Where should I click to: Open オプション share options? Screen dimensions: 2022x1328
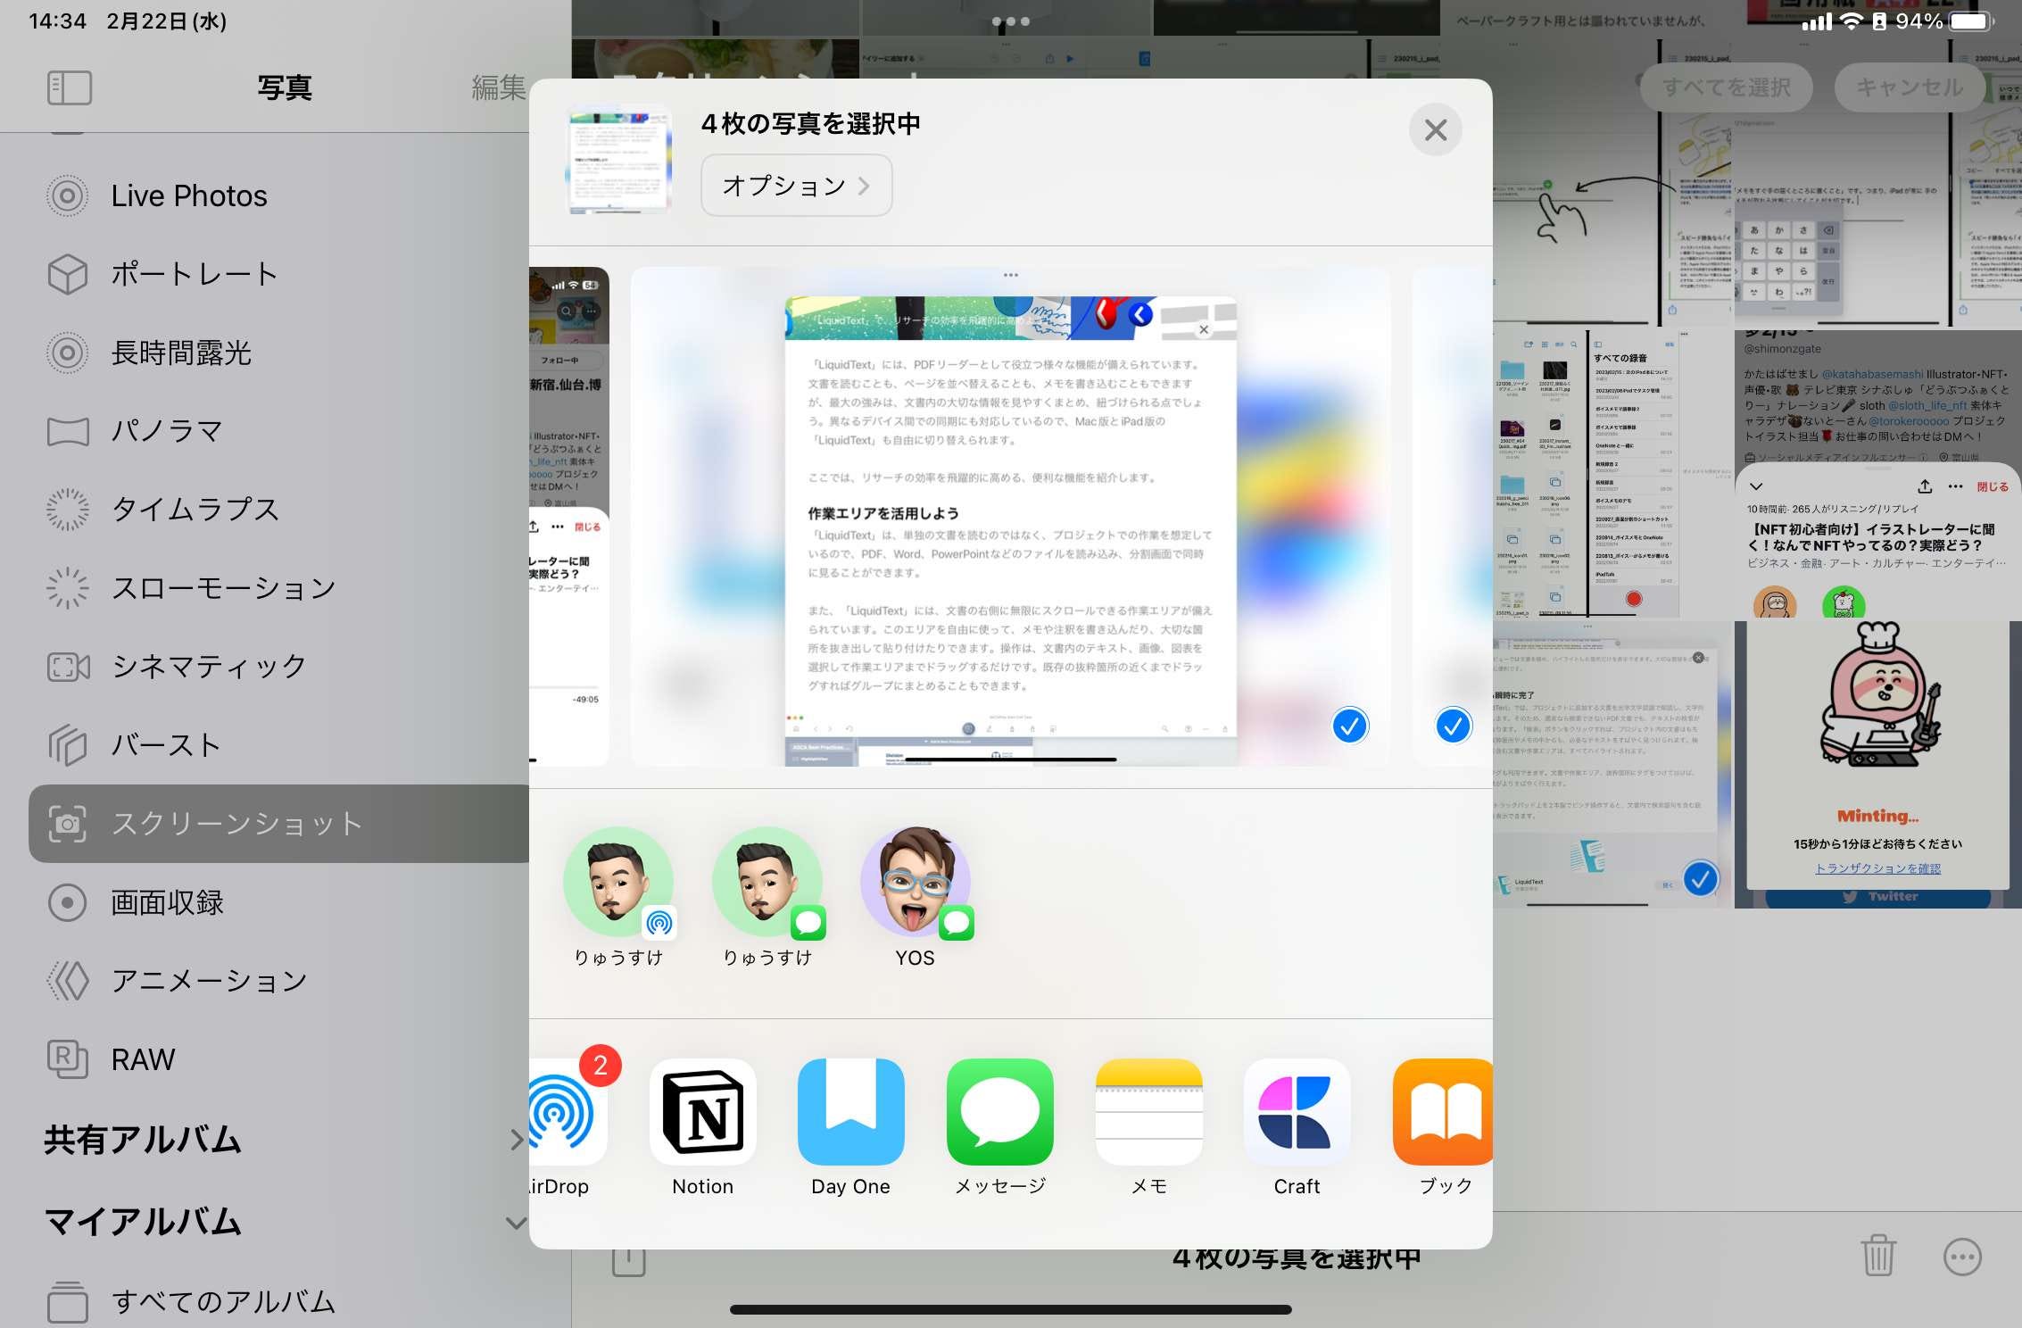(796, 185)
